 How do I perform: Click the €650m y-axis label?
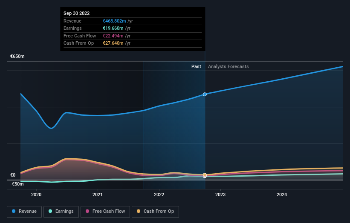click(17, 56)
